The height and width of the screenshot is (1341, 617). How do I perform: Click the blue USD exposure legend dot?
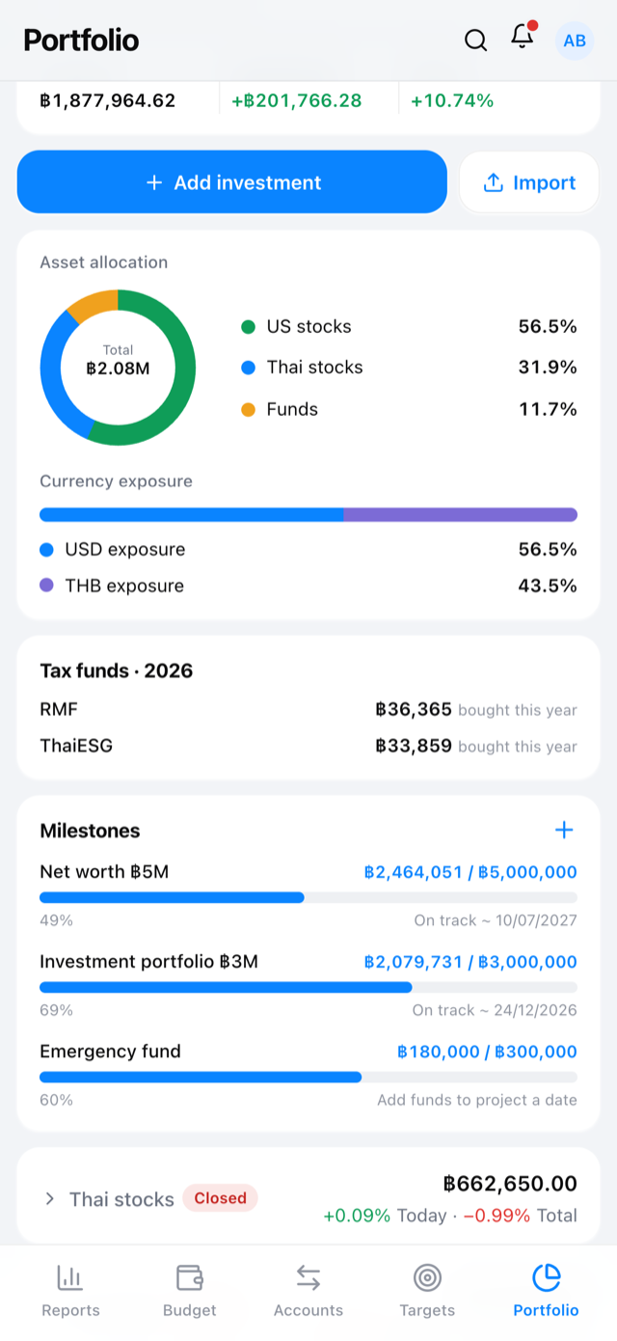(x=46, y=550)
